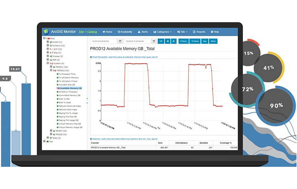Open the start date calendar picker

pyautogui.click(x=120, y=41)
